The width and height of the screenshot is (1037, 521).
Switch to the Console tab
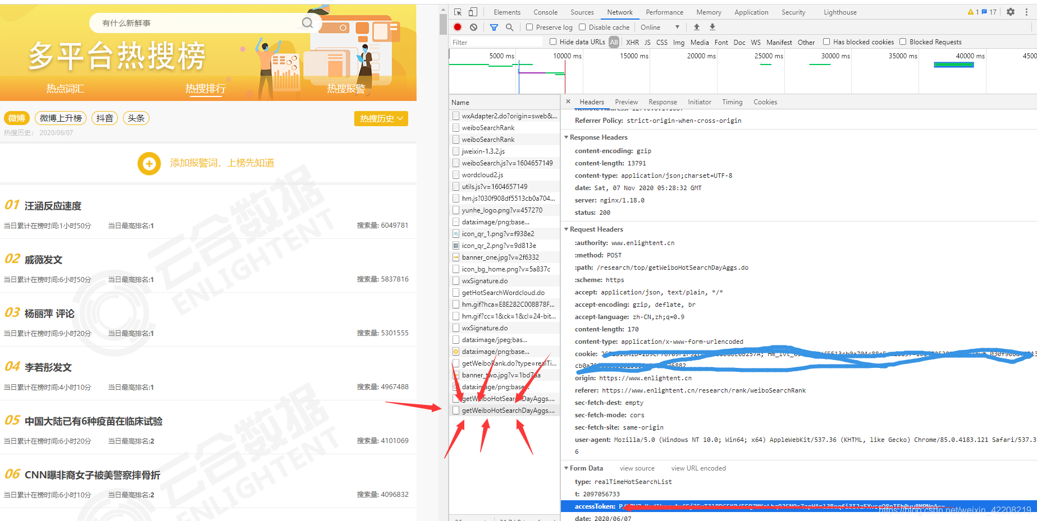pyautogui.click(x=545, y=12)
